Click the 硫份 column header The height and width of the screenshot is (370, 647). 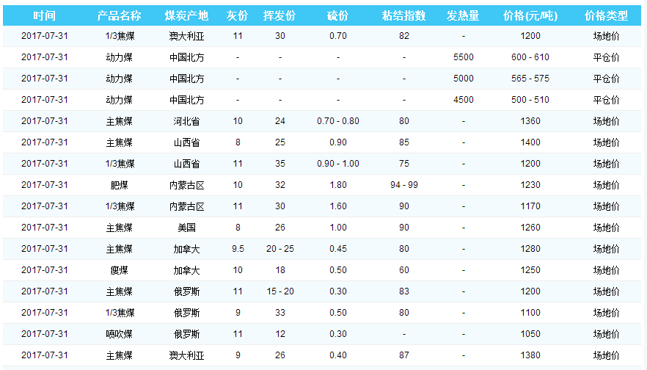[338, 15]
